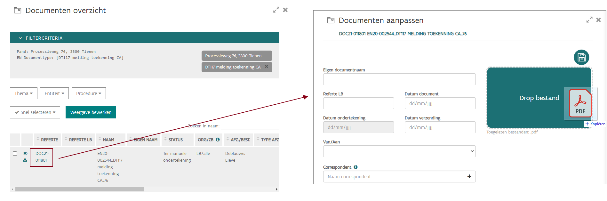Click the info icon next to Correspondent
607x201 pixels.
355,167
